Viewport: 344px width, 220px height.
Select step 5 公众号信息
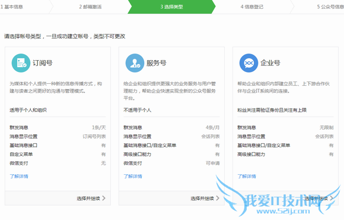click(330, 7)
